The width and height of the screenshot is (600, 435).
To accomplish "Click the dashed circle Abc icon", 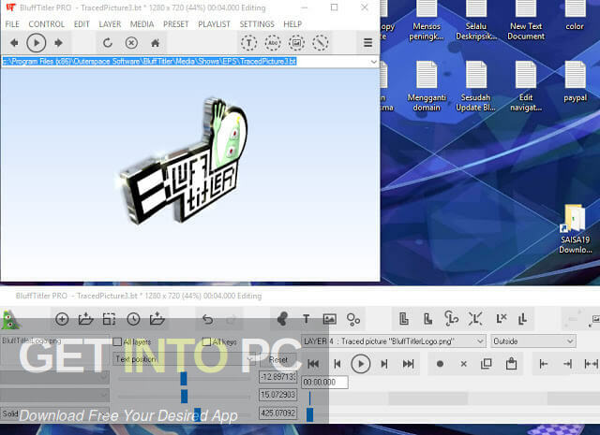I will click(x=273, y=43).
